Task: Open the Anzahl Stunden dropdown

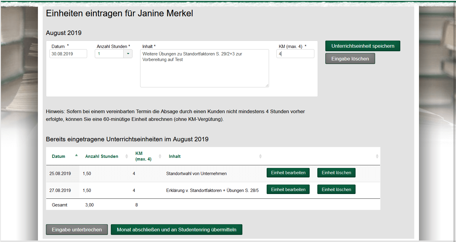Action: coord(128,54)
